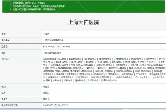Click the 负责人: label
This screenshot has width=166, height=110.
(x=5, y=99)
